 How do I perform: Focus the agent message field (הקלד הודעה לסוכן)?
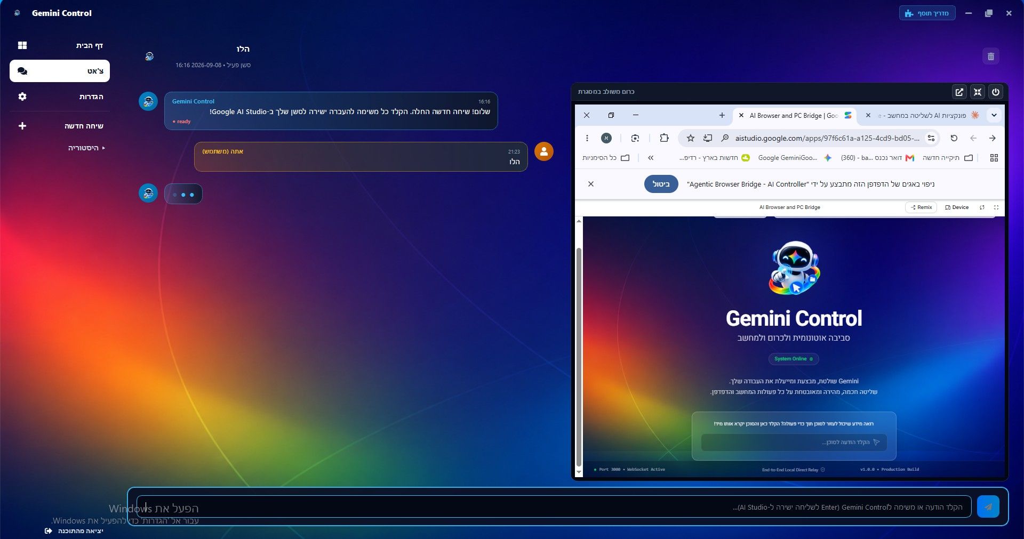click(x=794, y=442)
